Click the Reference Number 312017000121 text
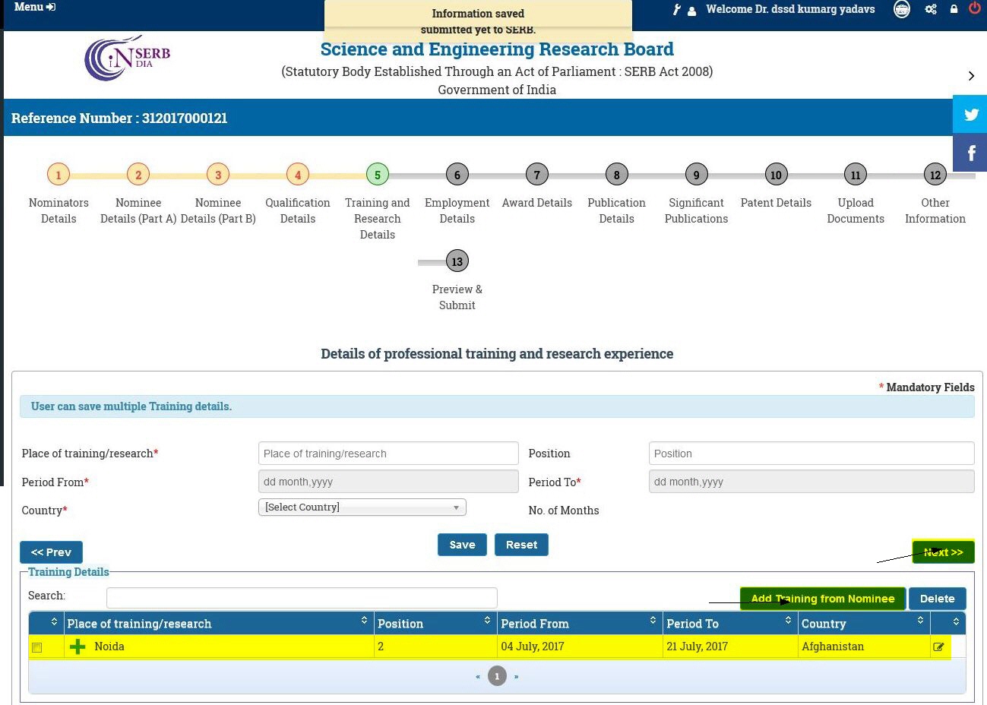 click(119, 118)
